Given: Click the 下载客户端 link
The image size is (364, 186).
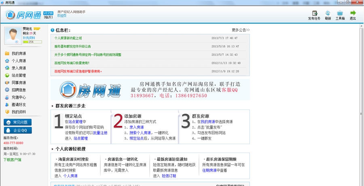Looking at the screenshot, I should (12, 160).
